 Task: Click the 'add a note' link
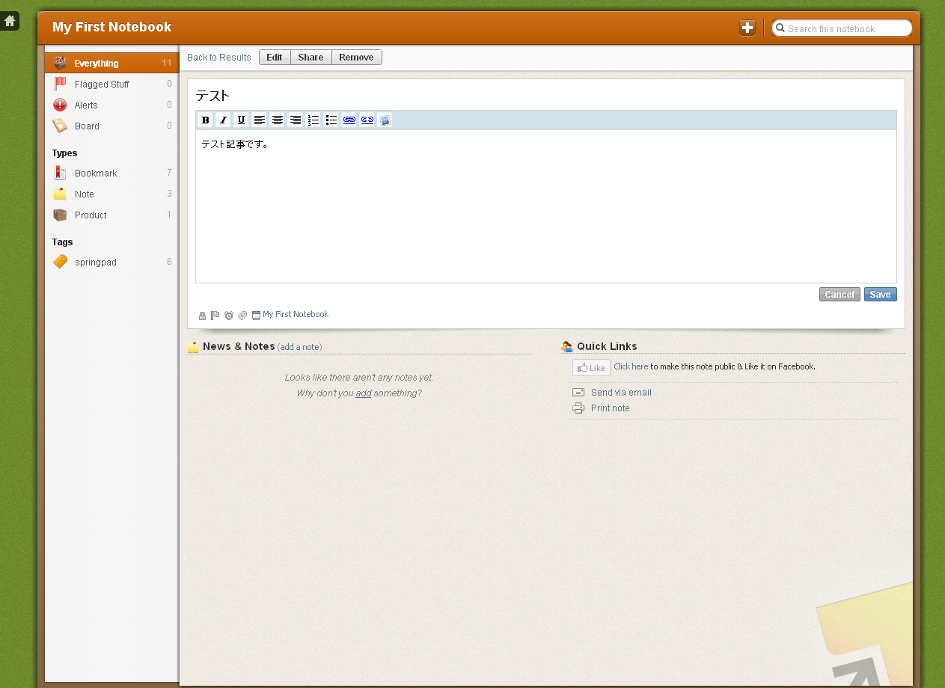tap(302, 347)
